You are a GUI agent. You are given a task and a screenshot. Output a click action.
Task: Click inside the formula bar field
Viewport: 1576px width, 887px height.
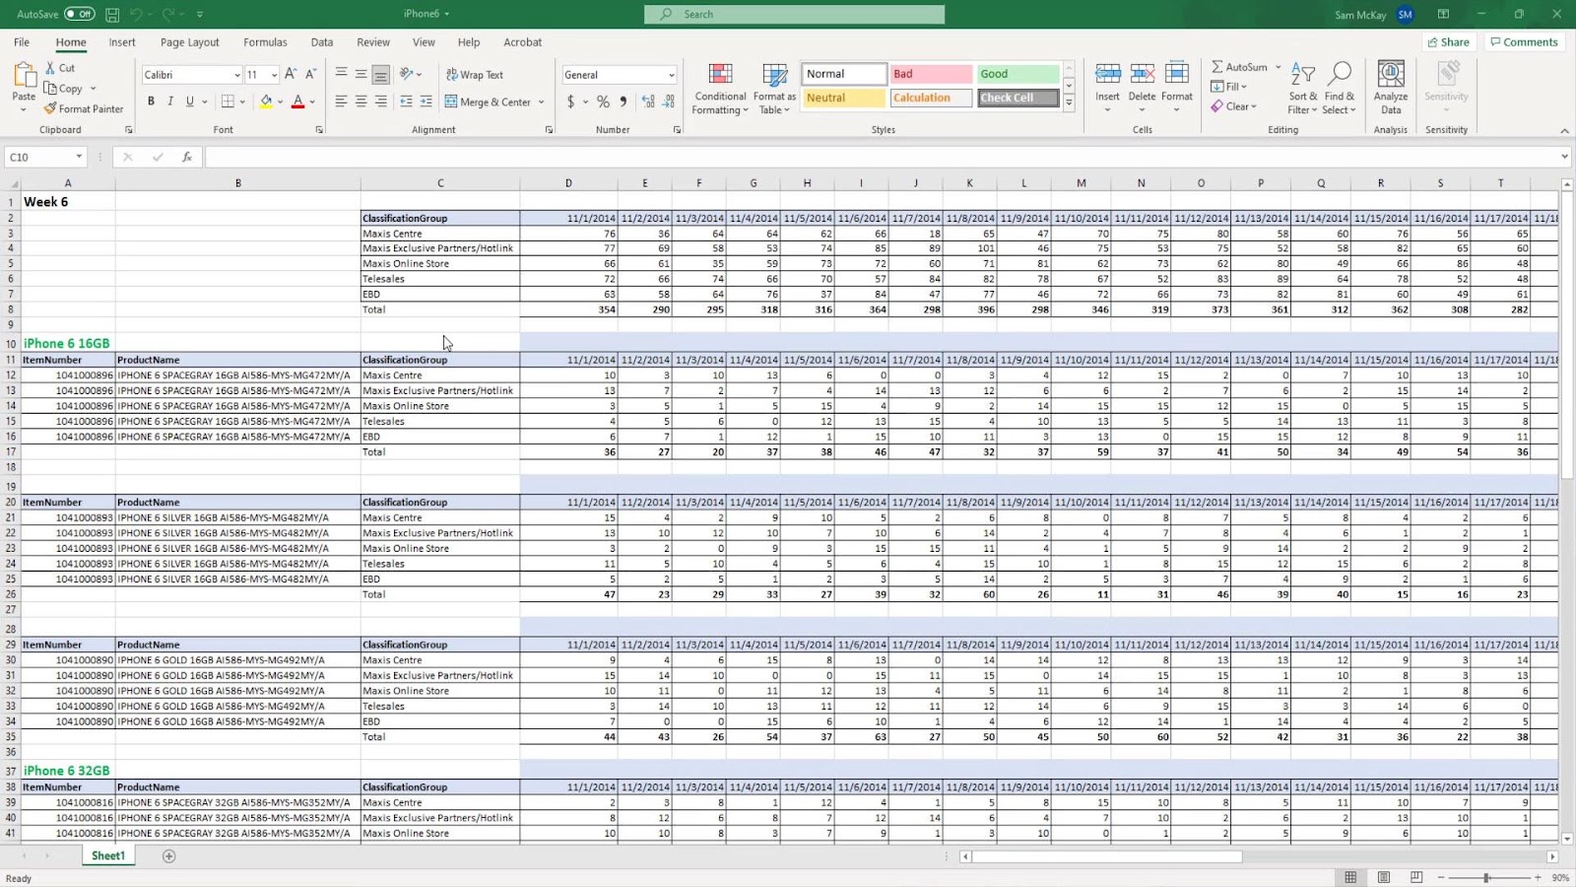(877, 157)
